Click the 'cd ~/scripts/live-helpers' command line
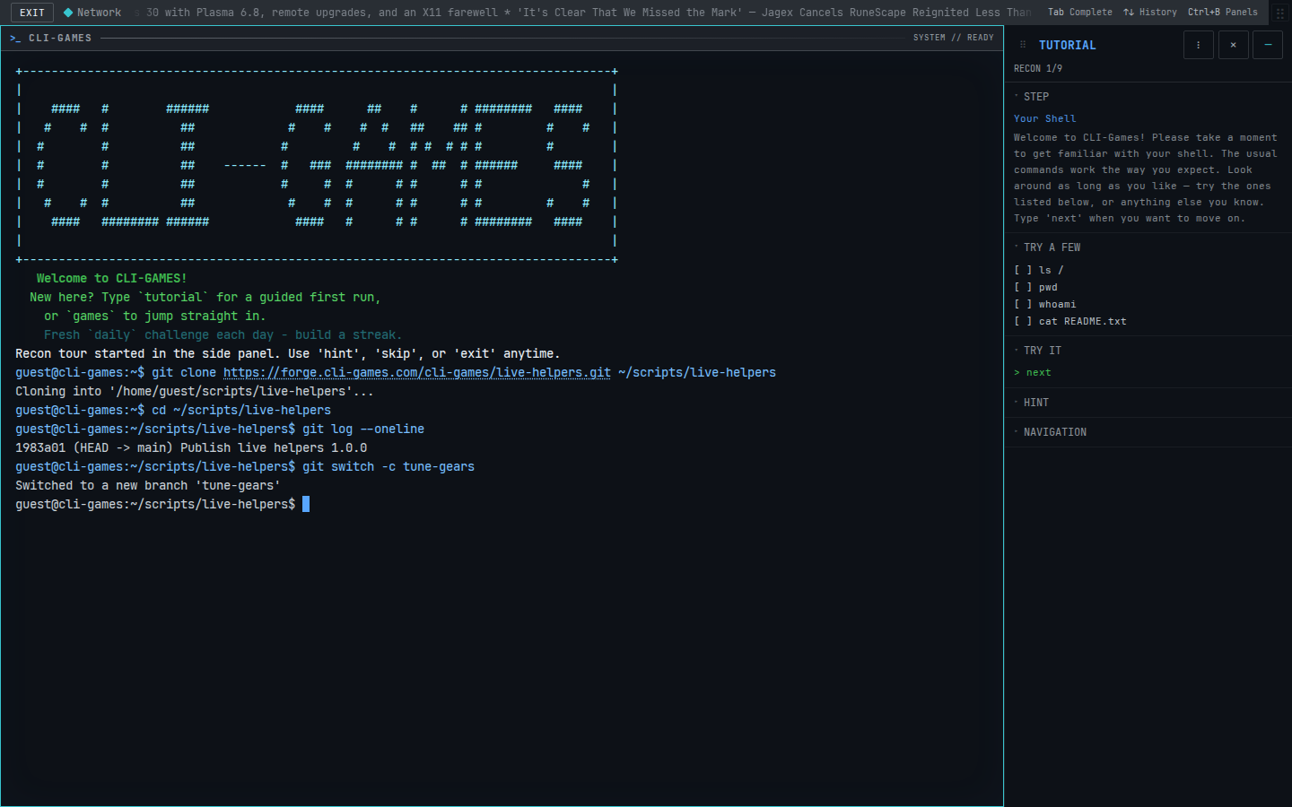Image resolution: width=1292 pixels, height=807 pixels. [173, 411]
